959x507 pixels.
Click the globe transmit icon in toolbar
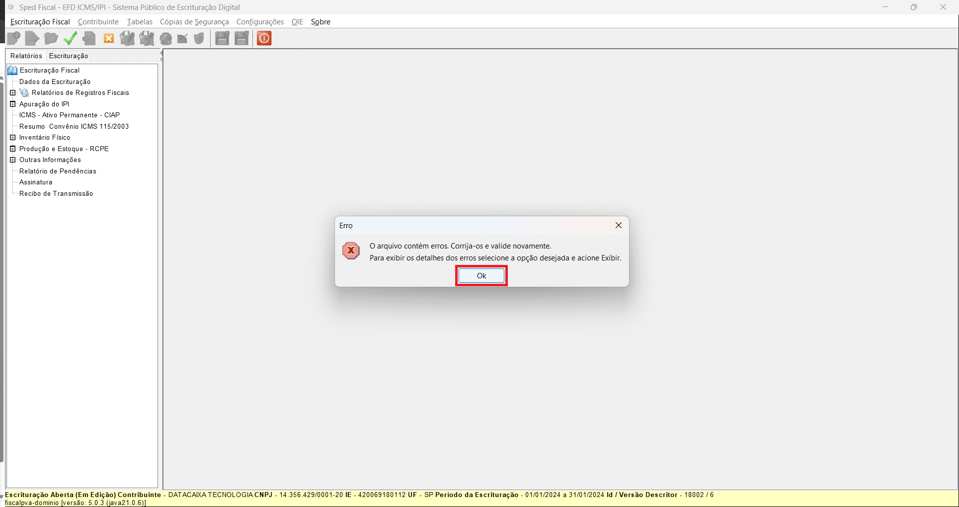click(x=166, y=38)
